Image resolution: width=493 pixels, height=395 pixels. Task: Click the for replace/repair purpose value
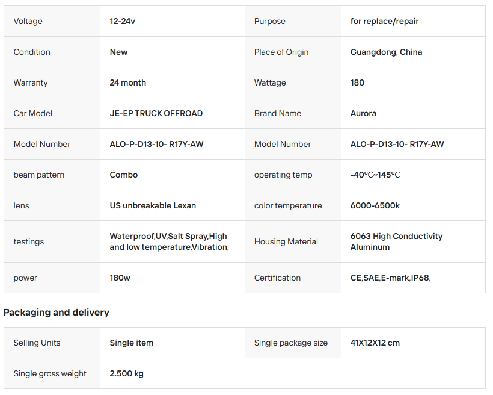(385, 22)
